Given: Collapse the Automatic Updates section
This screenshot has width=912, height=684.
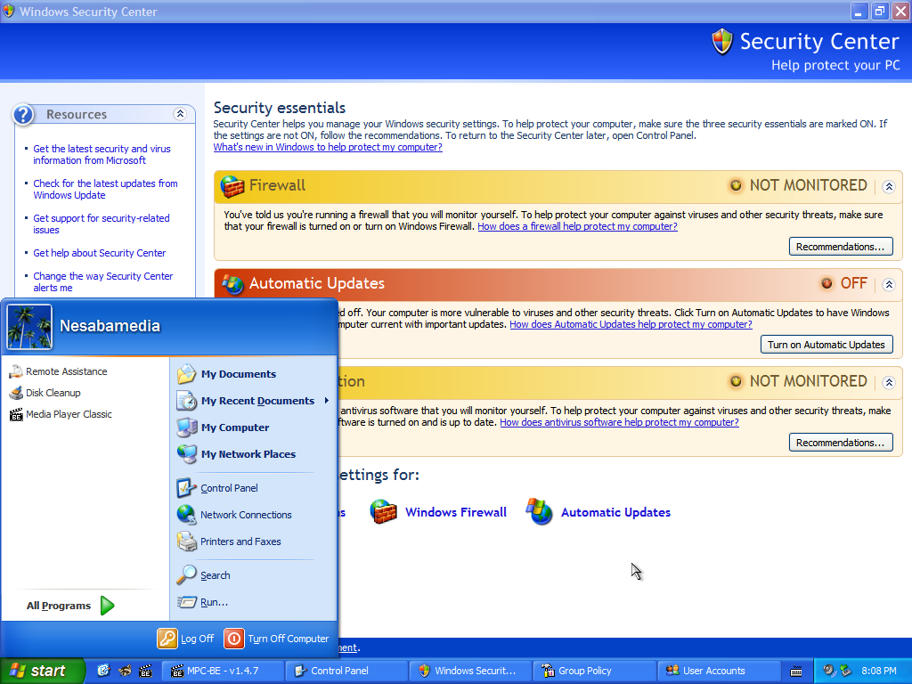Looking at the screenshot, I should click(x=888, y=285).
